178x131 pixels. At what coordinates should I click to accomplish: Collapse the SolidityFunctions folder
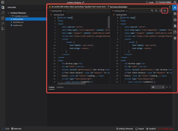(x=11, y=16)
